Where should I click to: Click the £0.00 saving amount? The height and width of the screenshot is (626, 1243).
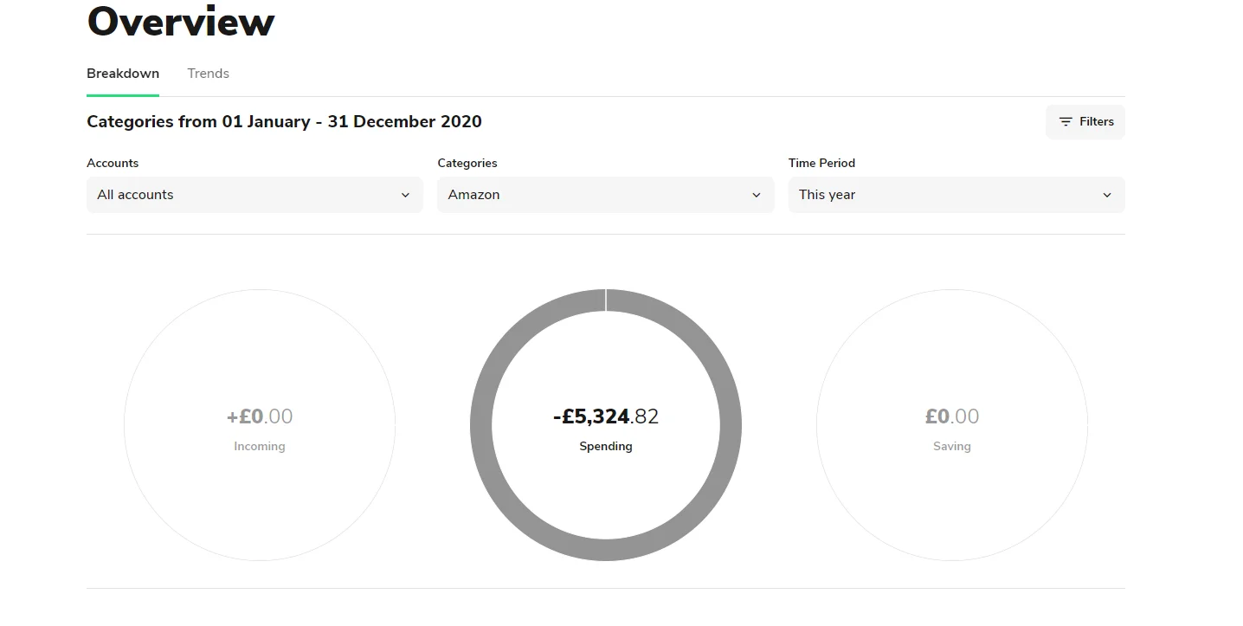(952, 416)
